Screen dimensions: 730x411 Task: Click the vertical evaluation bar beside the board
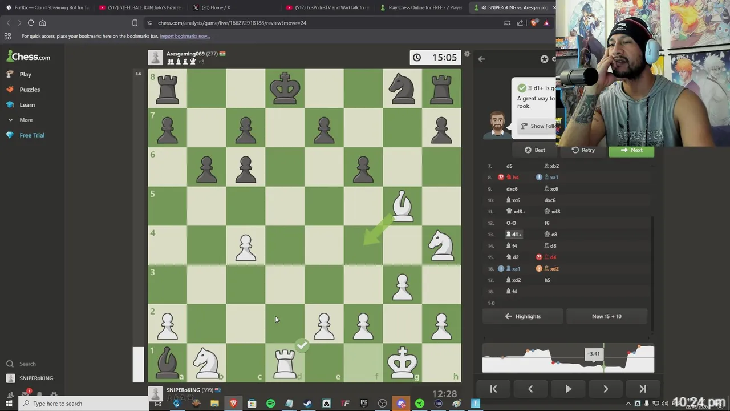tap(139, 225)
